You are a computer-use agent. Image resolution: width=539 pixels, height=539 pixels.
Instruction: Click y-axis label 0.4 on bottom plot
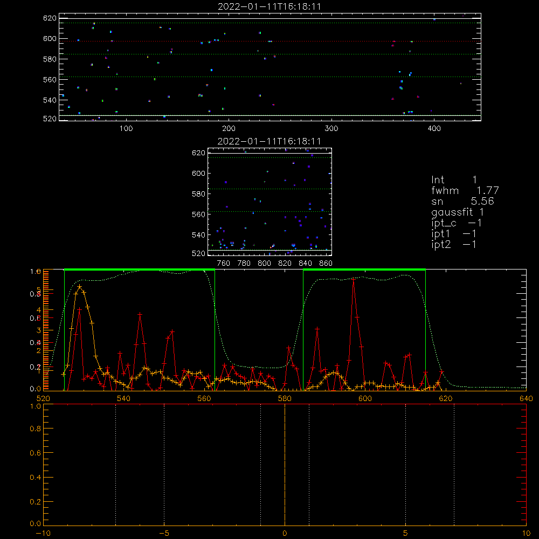[36, 477]
